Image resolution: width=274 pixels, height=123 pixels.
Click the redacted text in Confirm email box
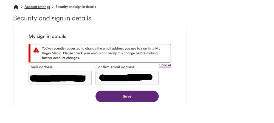[126, 78]
